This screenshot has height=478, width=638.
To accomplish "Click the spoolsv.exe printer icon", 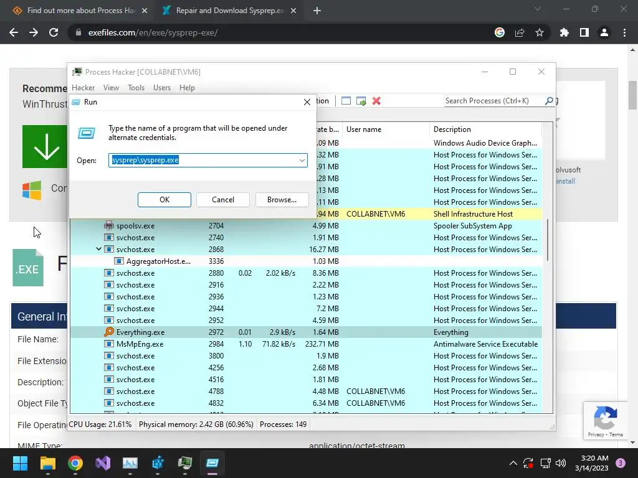I will coord(108,225).
